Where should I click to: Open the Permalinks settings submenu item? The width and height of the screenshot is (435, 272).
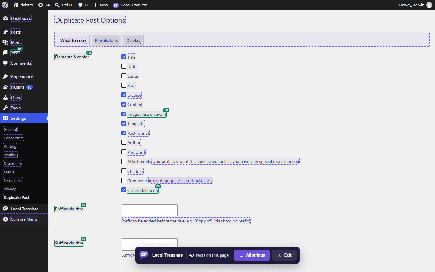(13, 180)
